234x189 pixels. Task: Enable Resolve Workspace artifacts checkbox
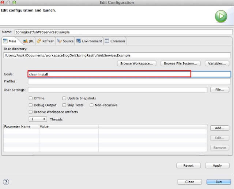tap(31, 112)
